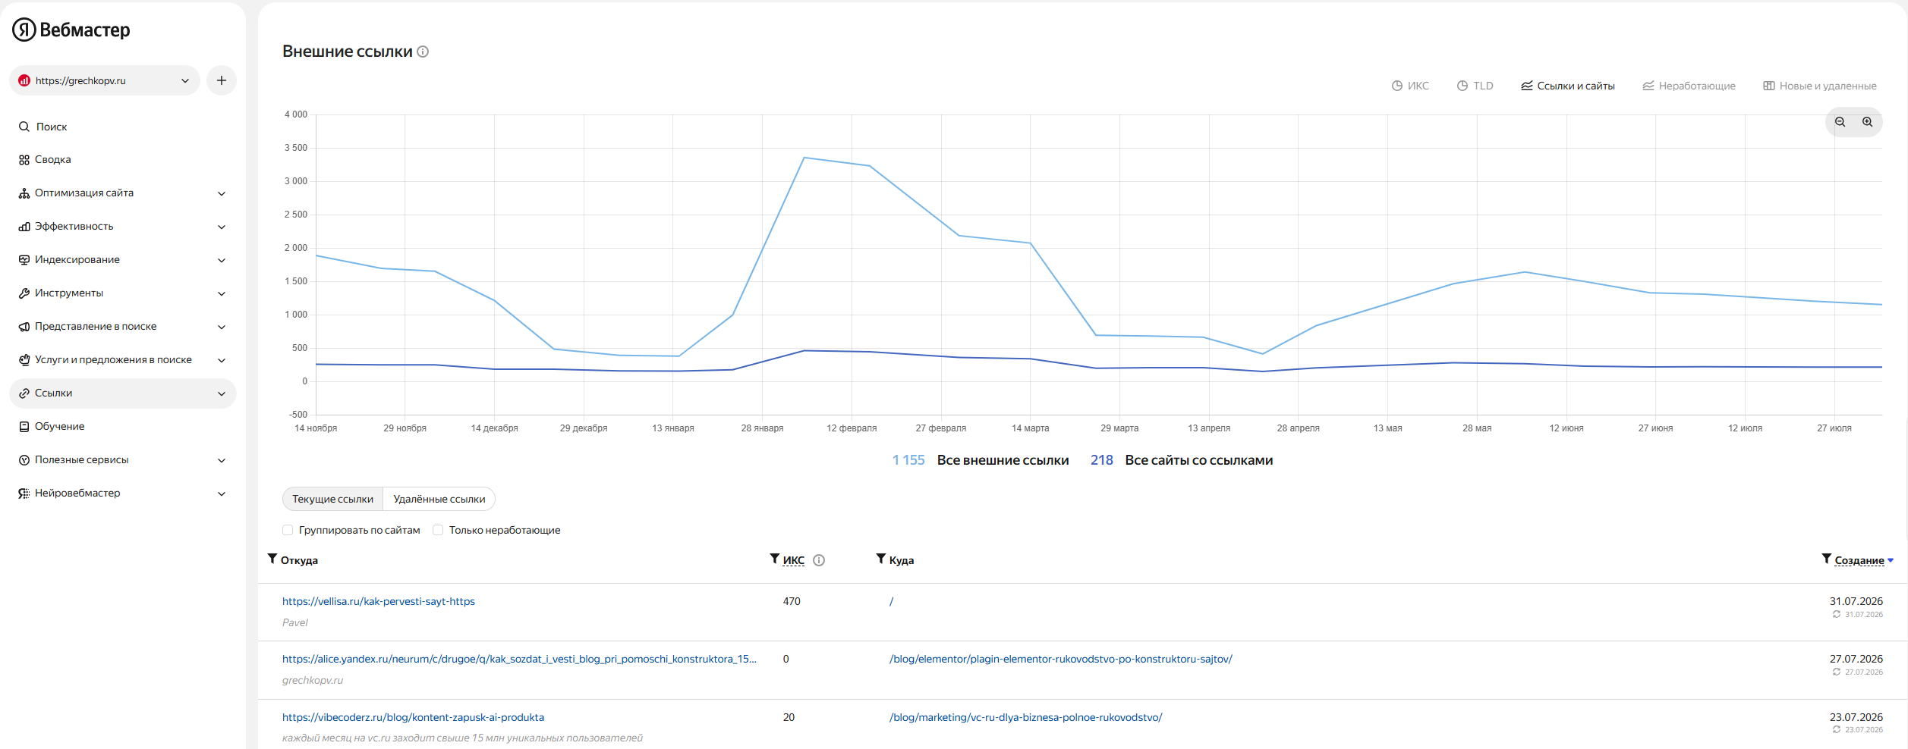Switch to the TLD chart tab

pos(1475,86)
